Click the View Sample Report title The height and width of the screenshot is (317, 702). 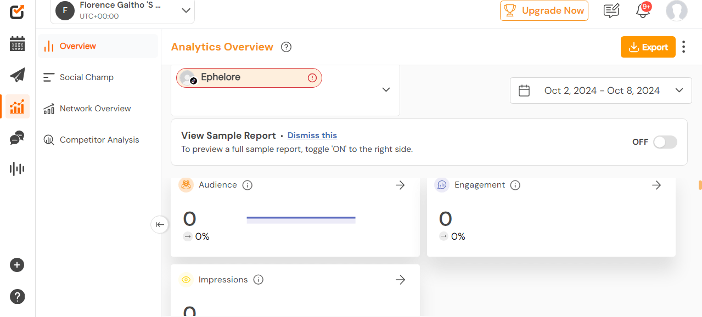coord(229,135)
